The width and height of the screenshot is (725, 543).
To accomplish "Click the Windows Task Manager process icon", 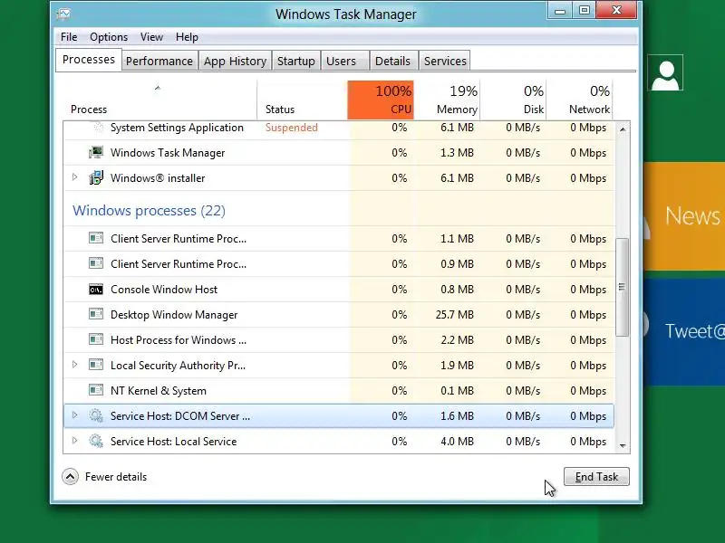I will pos(96,152).
